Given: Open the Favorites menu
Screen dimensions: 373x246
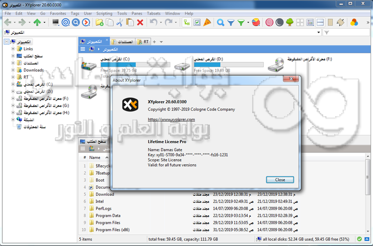Looking at the screenshot, I should (58, 13).
